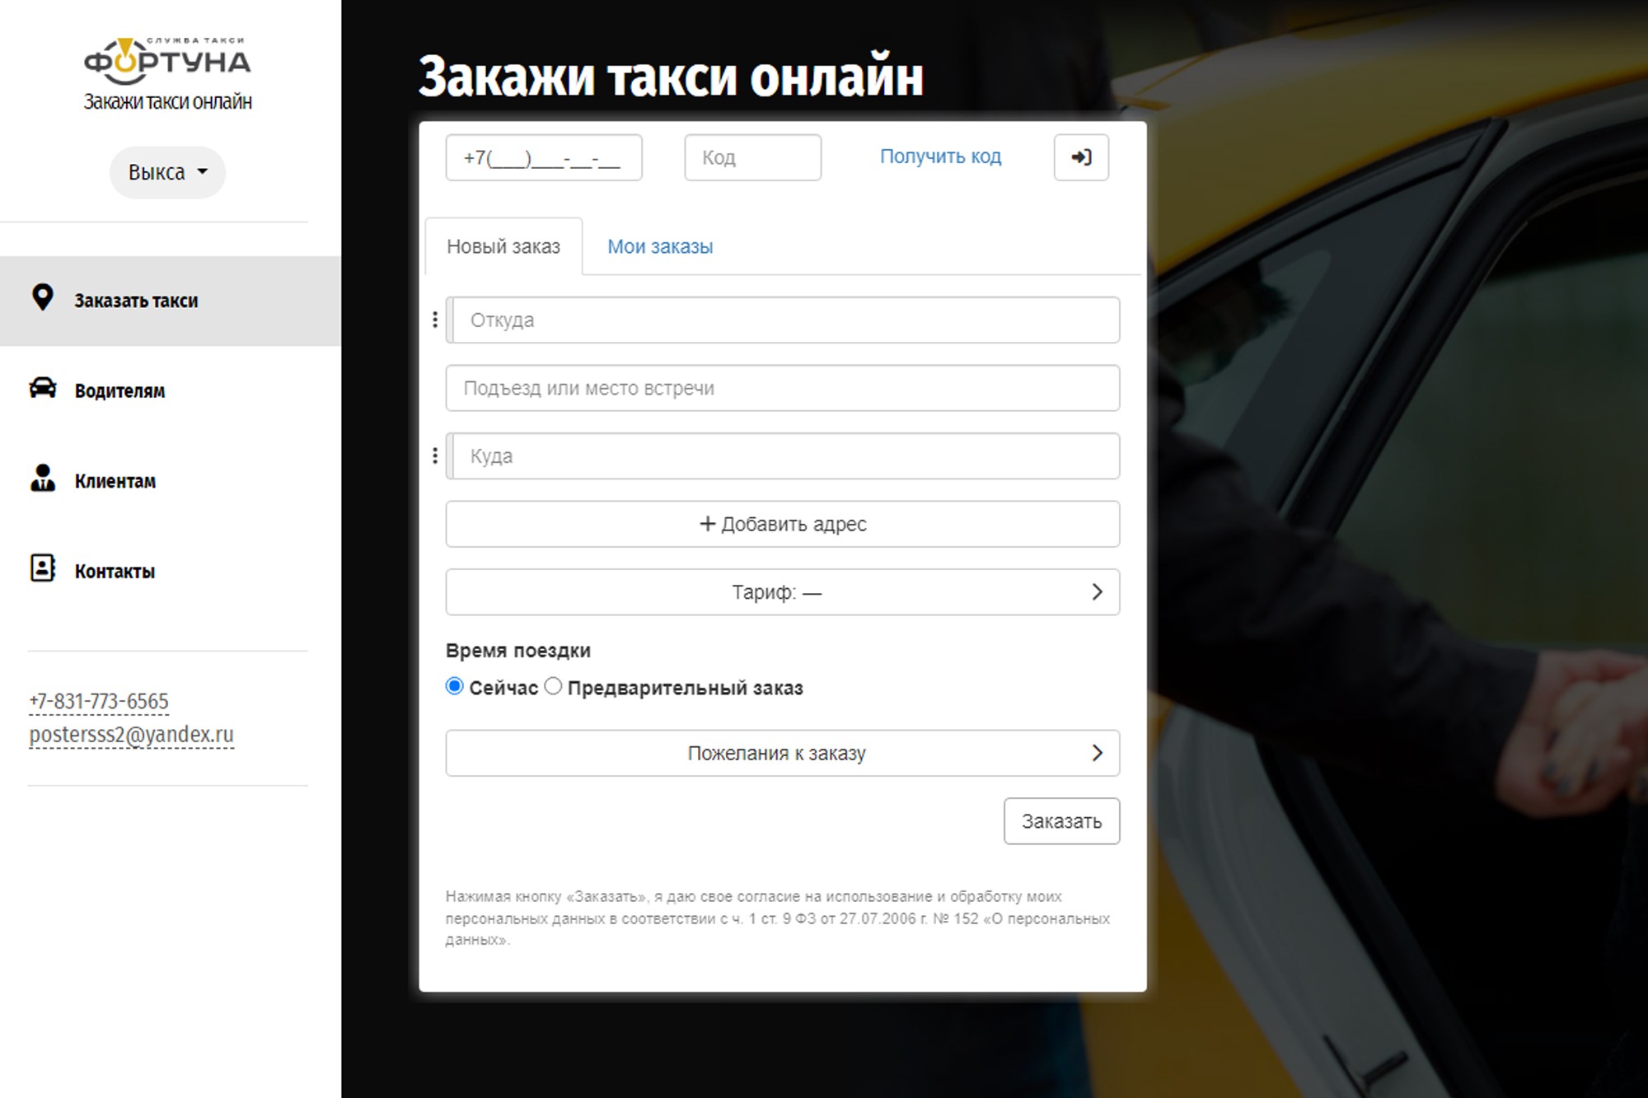Open the Выкса city dropdown
1648x1098 pixels.
pyautogui.click(x=167, y=172)
